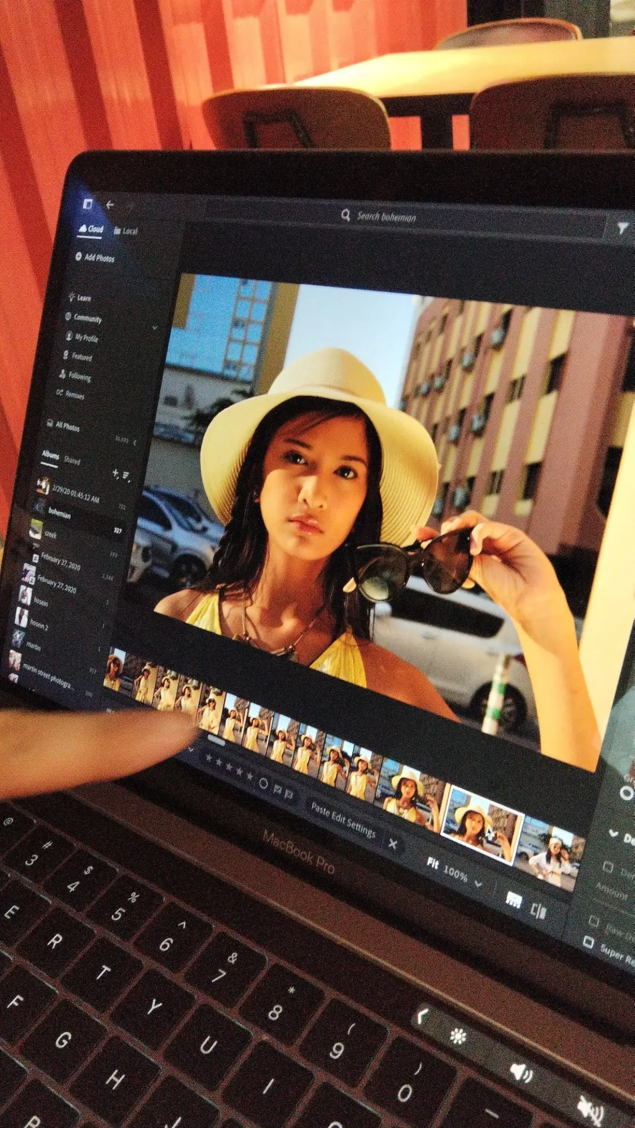Select All Photos
Image resolution: width=635 pixels, height=1128 pixels.
(63, 426)
